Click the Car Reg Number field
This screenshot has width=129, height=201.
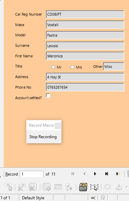coord(85,14)
